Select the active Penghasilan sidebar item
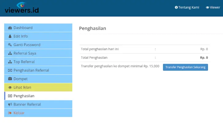Image resolution: width=223 pixels, height=123 pixels. pyautogui.click(x=38, y=96)
